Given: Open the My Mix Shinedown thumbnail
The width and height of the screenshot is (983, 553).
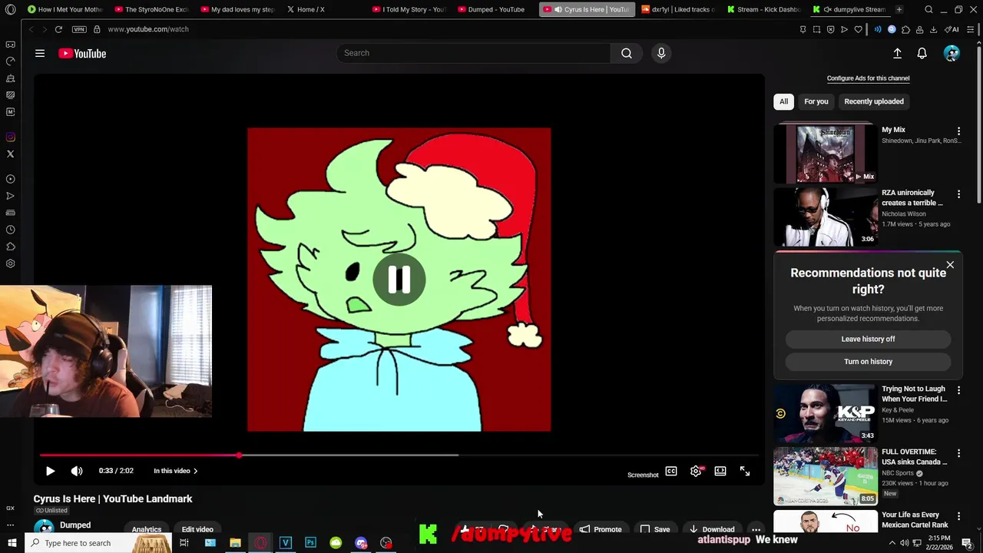Looking at the screenshot, I should (x=826, y=154).
